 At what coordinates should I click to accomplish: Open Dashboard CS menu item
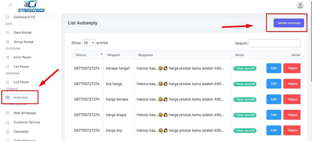point(24,17)
